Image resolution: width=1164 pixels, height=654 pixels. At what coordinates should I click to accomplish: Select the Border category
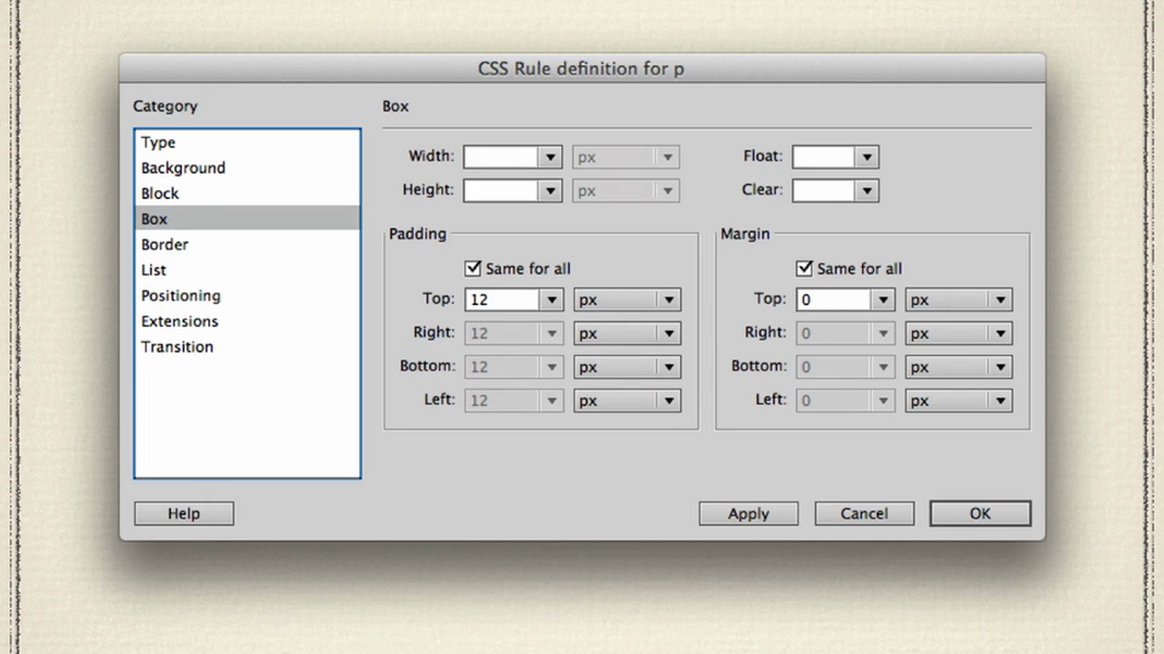click(x=165, y=244)
